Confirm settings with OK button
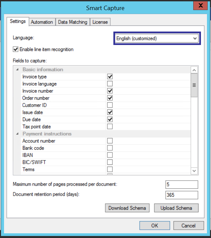This screenshot has width=211, height=238. [155, 226]
